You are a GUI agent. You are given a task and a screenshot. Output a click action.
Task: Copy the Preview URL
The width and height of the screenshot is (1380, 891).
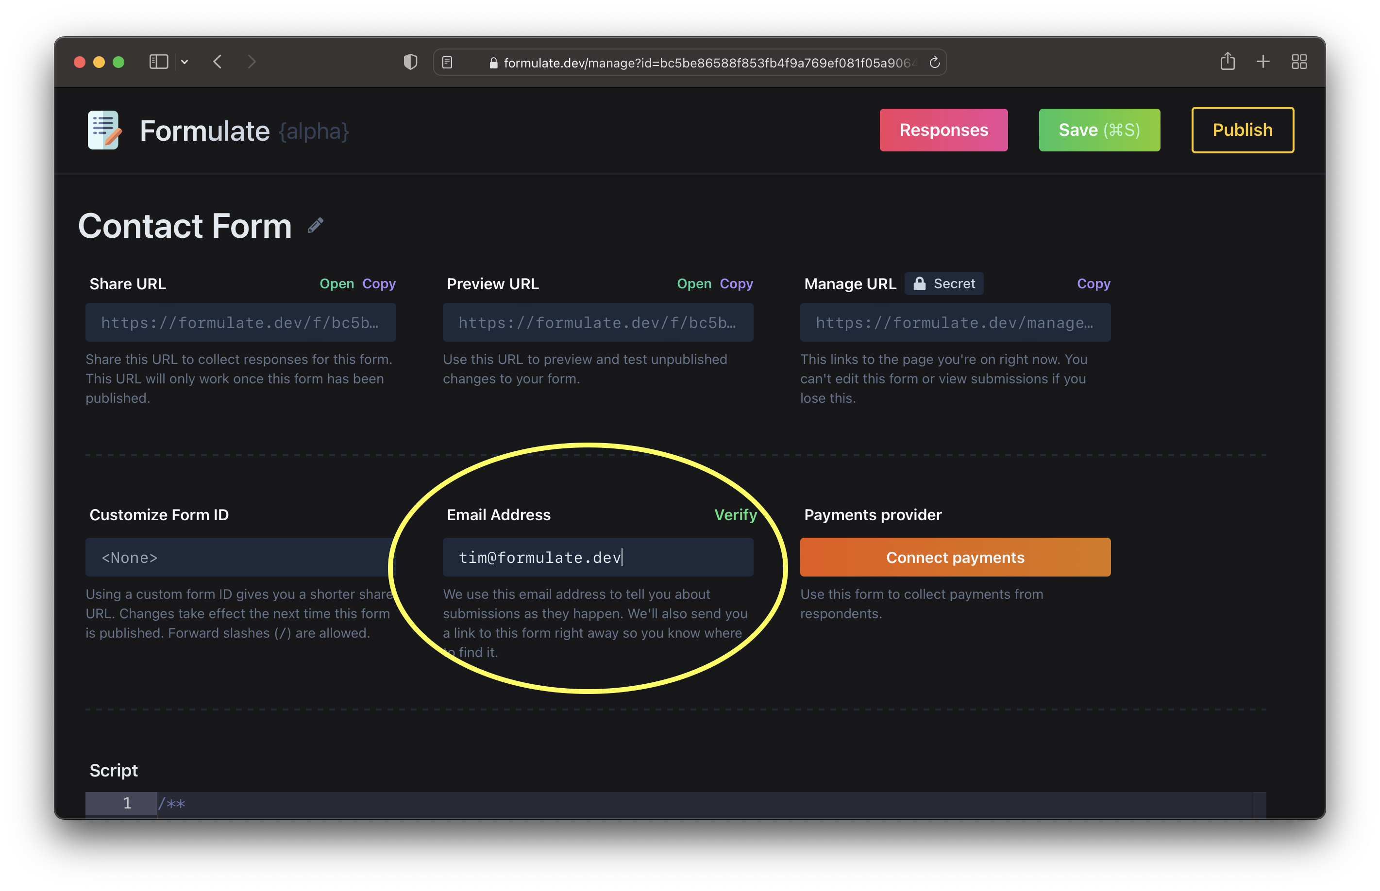pyautogui.click(x=736, y=284)
